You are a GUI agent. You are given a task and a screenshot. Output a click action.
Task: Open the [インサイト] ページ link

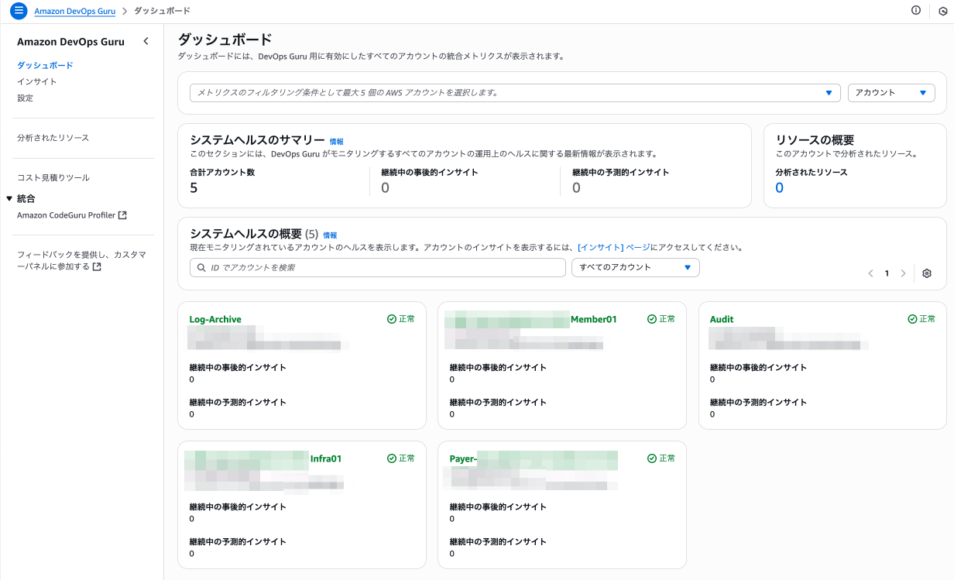click(x=614, y=248)
